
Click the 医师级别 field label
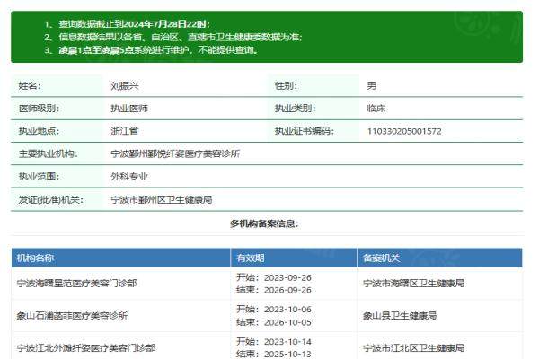(39, 109)
